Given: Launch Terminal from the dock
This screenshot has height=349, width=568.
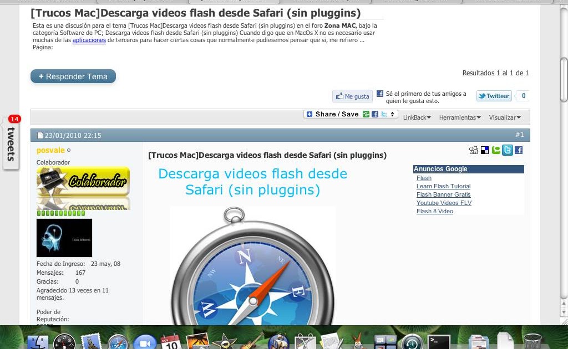Looking at the screenshot, I should (x=439, y=342).
